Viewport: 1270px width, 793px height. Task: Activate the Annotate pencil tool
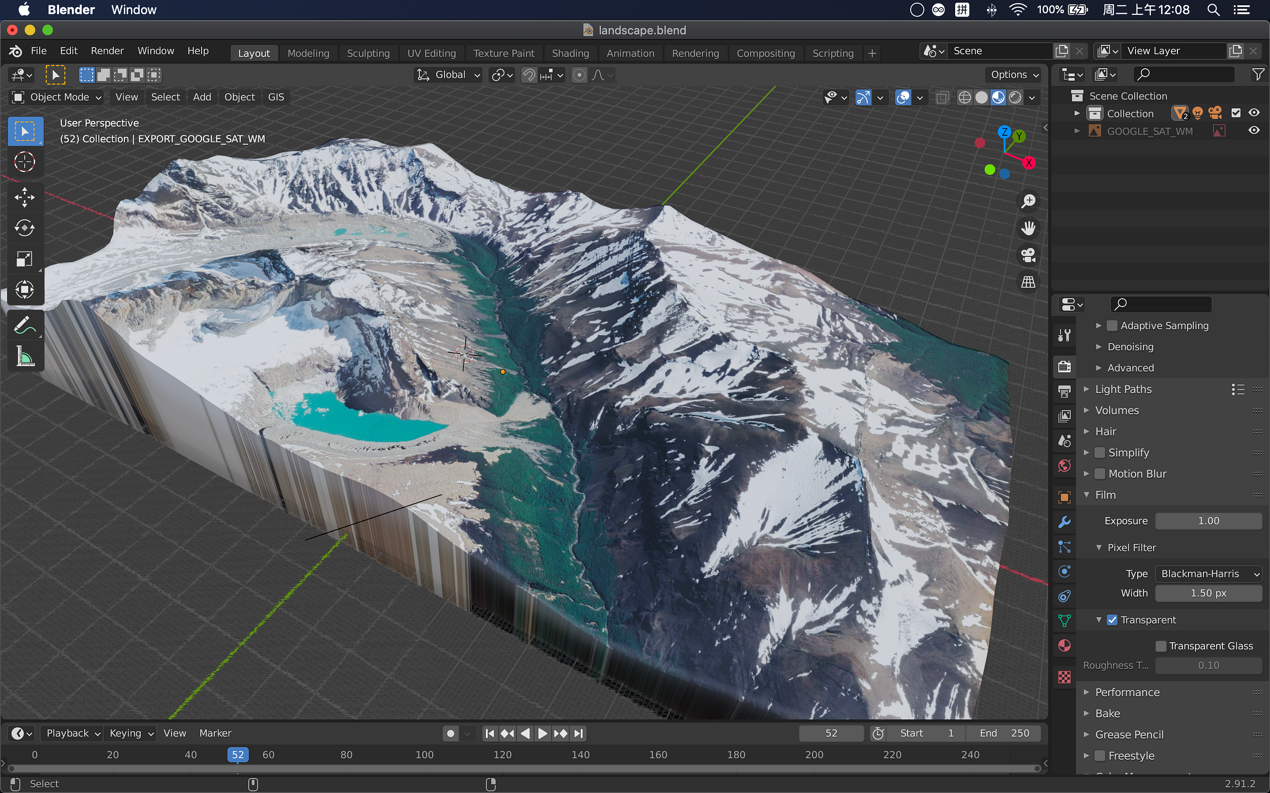tap(24, 326)
